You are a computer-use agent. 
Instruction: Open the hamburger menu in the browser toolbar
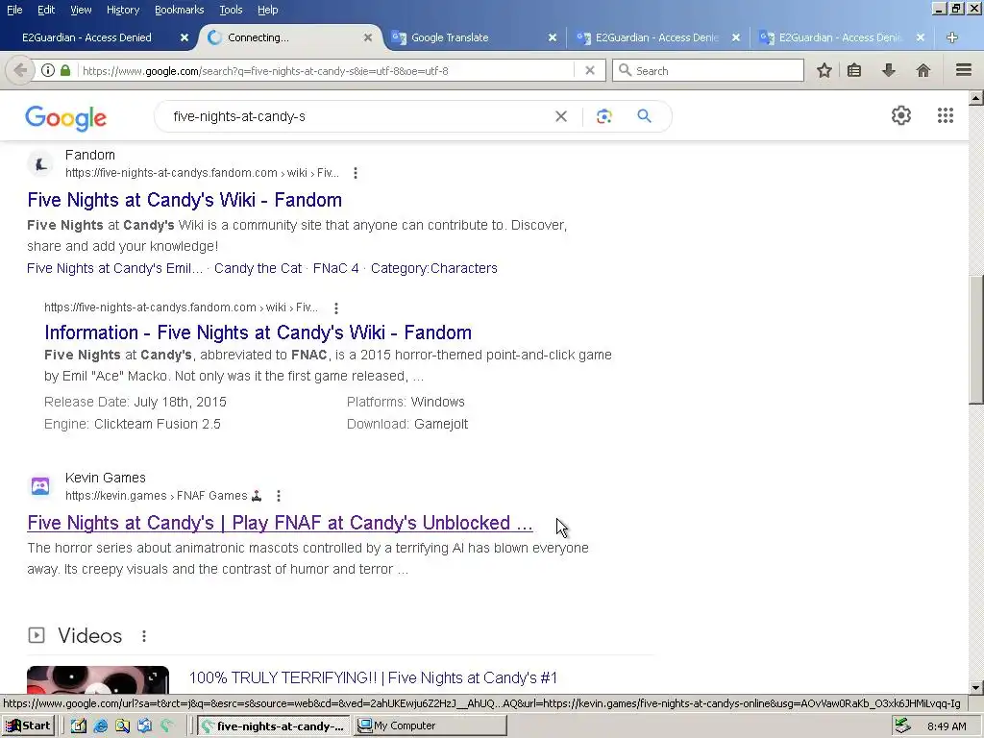pos(964,70)
